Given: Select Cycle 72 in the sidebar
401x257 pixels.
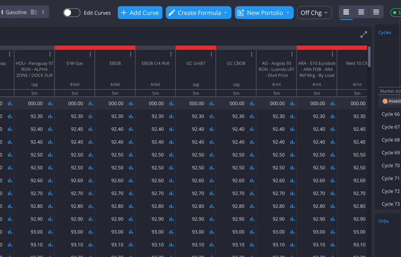Looking at the screenshot, I should tap(390, 191).
